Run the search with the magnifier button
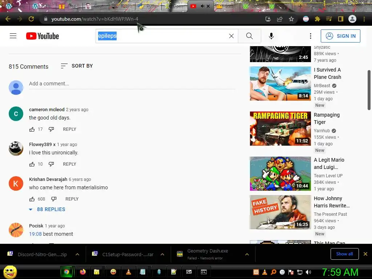The width and height of the screenshot is (372, 279). click(x=250, y=36)
